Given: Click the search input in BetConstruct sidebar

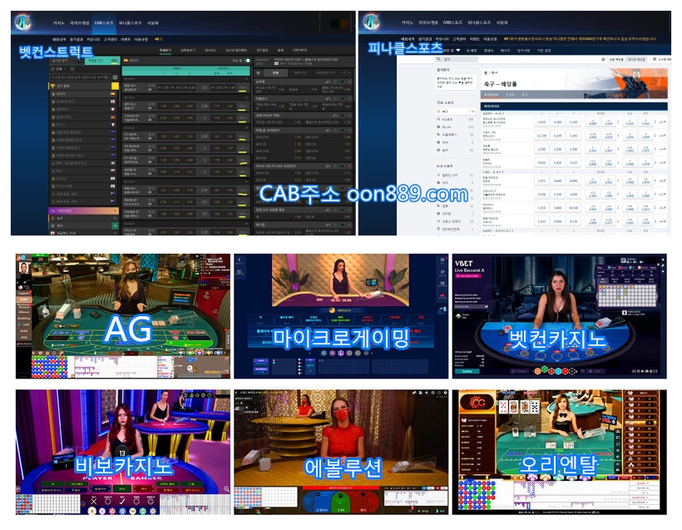Looking at the screenshot, I should pyautogui.click(x=80, y=77).
